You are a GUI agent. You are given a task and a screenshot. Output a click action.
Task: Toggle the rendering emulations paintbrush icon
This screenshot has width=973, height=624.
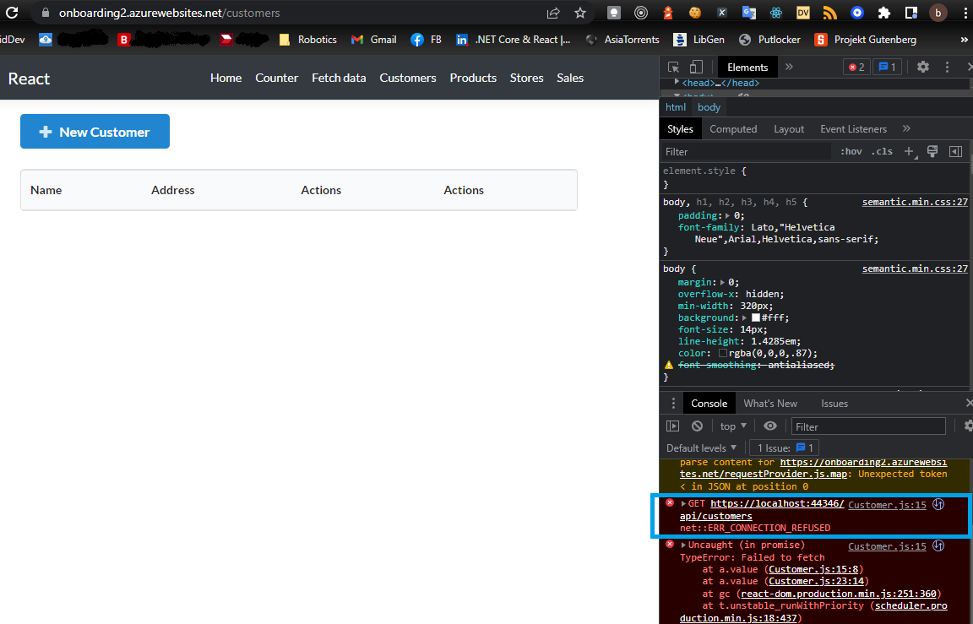[x=932, y=151]
